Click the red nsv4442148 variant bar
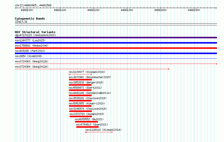The height and width of the screenshot is (142, 224). [80, 95]
